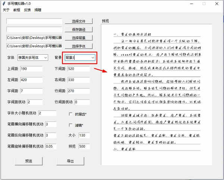The image size is (224, 180).
Task: Toggle the 滤镜 checkbox
Action: pyautogui.click(x=71, y=125)
